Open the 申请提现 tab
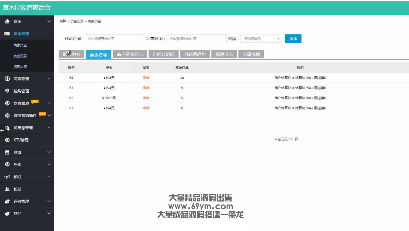Viewport: 409px width, 231px height. coord(251,54)
